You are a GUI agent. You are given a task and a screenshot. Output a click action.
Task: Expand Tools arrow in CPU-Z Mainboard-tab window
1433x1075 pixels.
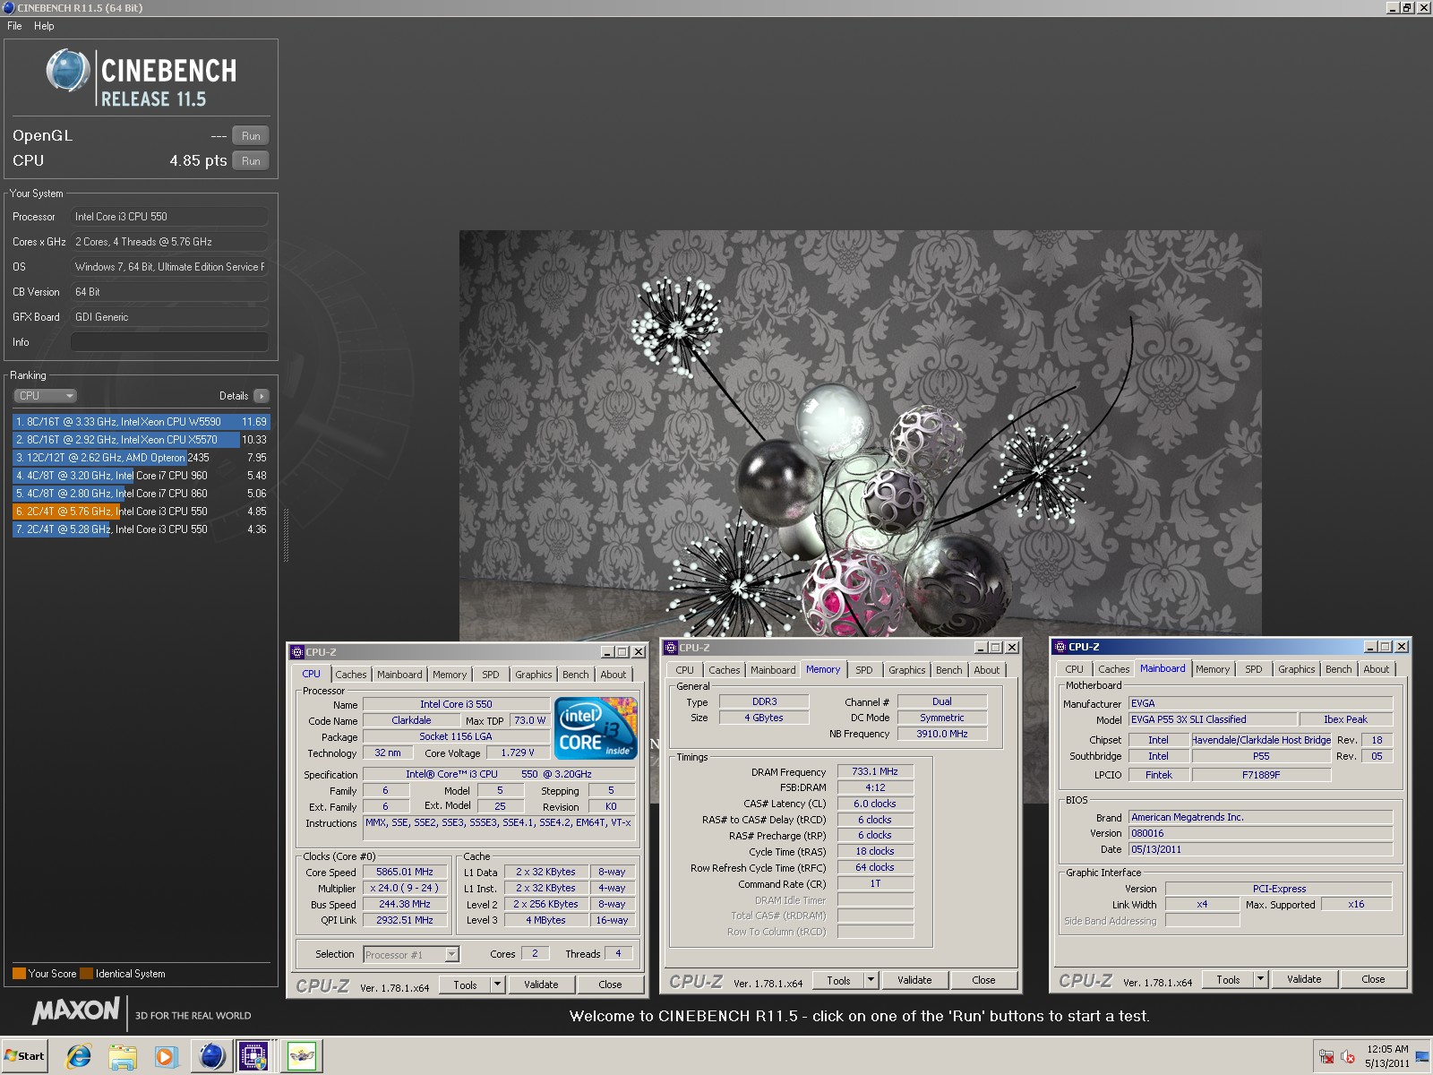(1260, 979)
